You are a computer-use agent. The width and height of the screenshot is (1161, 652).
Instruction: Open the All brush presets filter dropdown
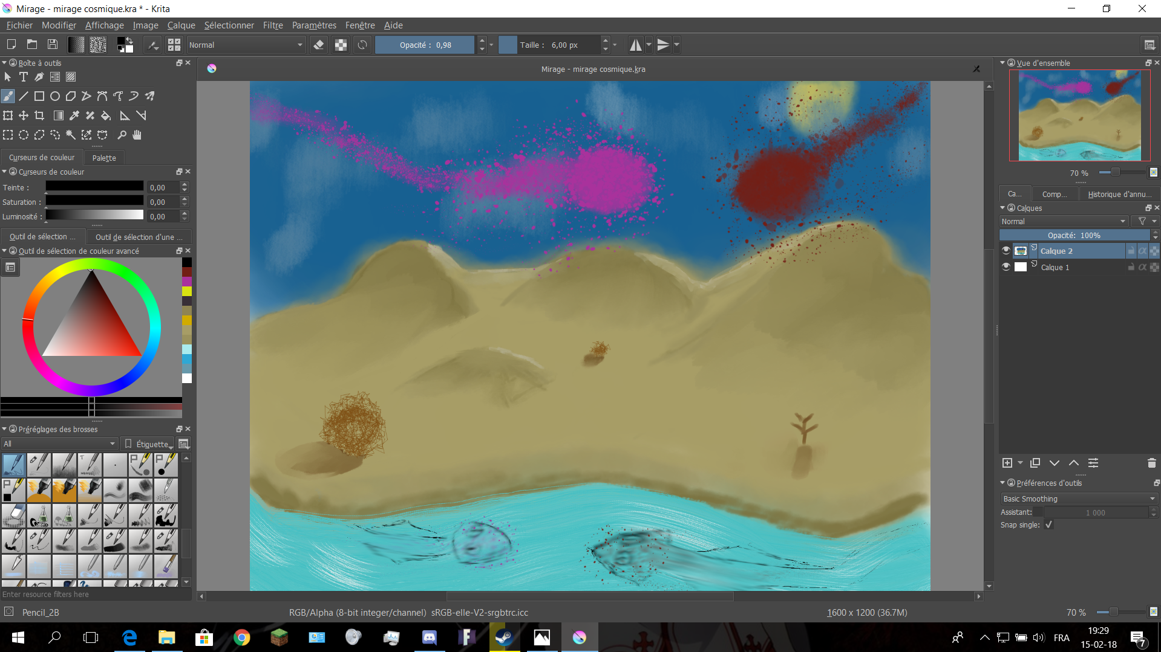point(59,444)
